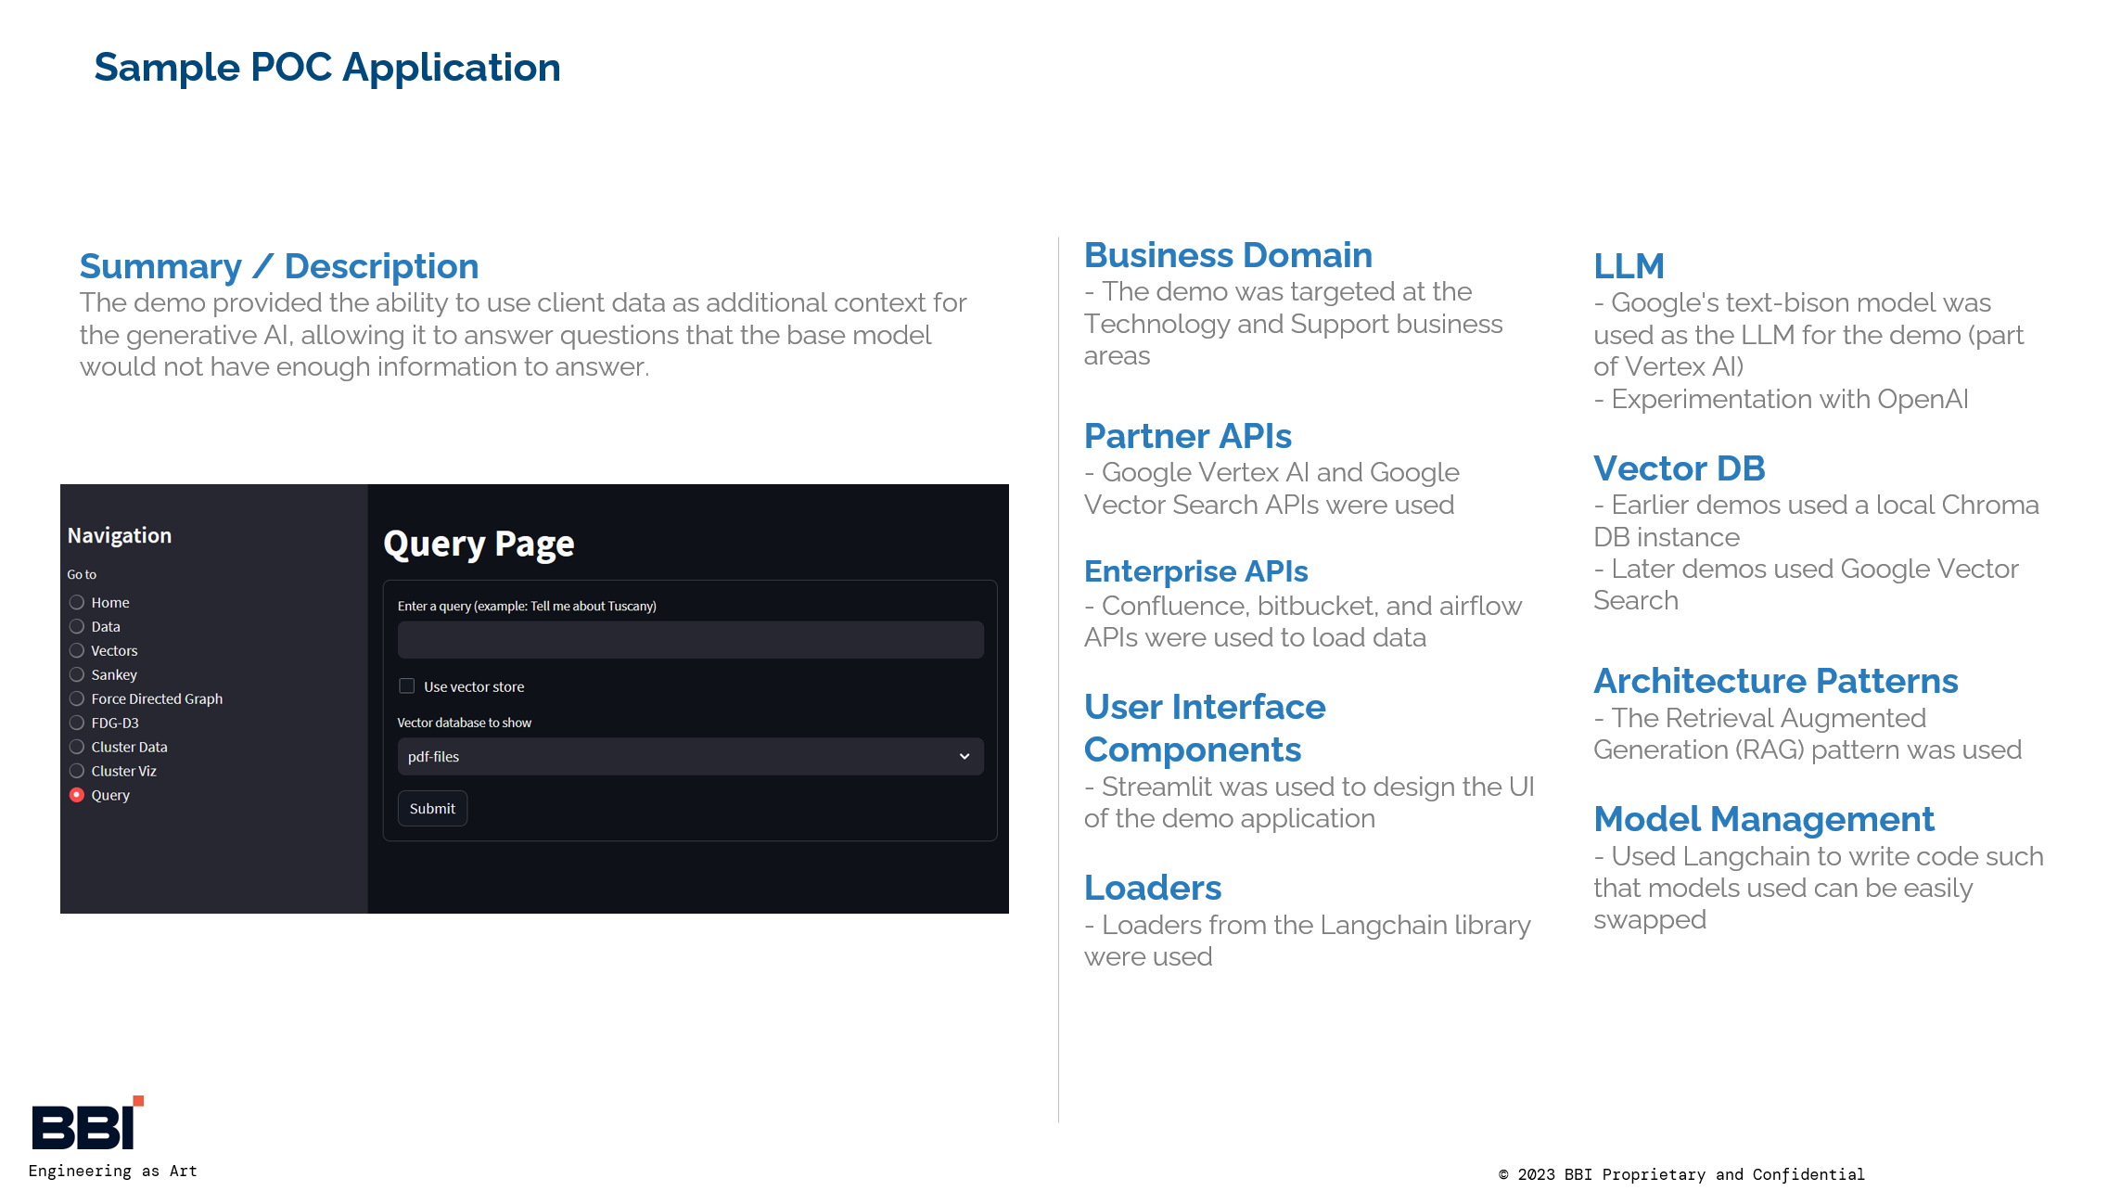
Task: Click the Business Domain heading
Action: (x=1228, y=256)
